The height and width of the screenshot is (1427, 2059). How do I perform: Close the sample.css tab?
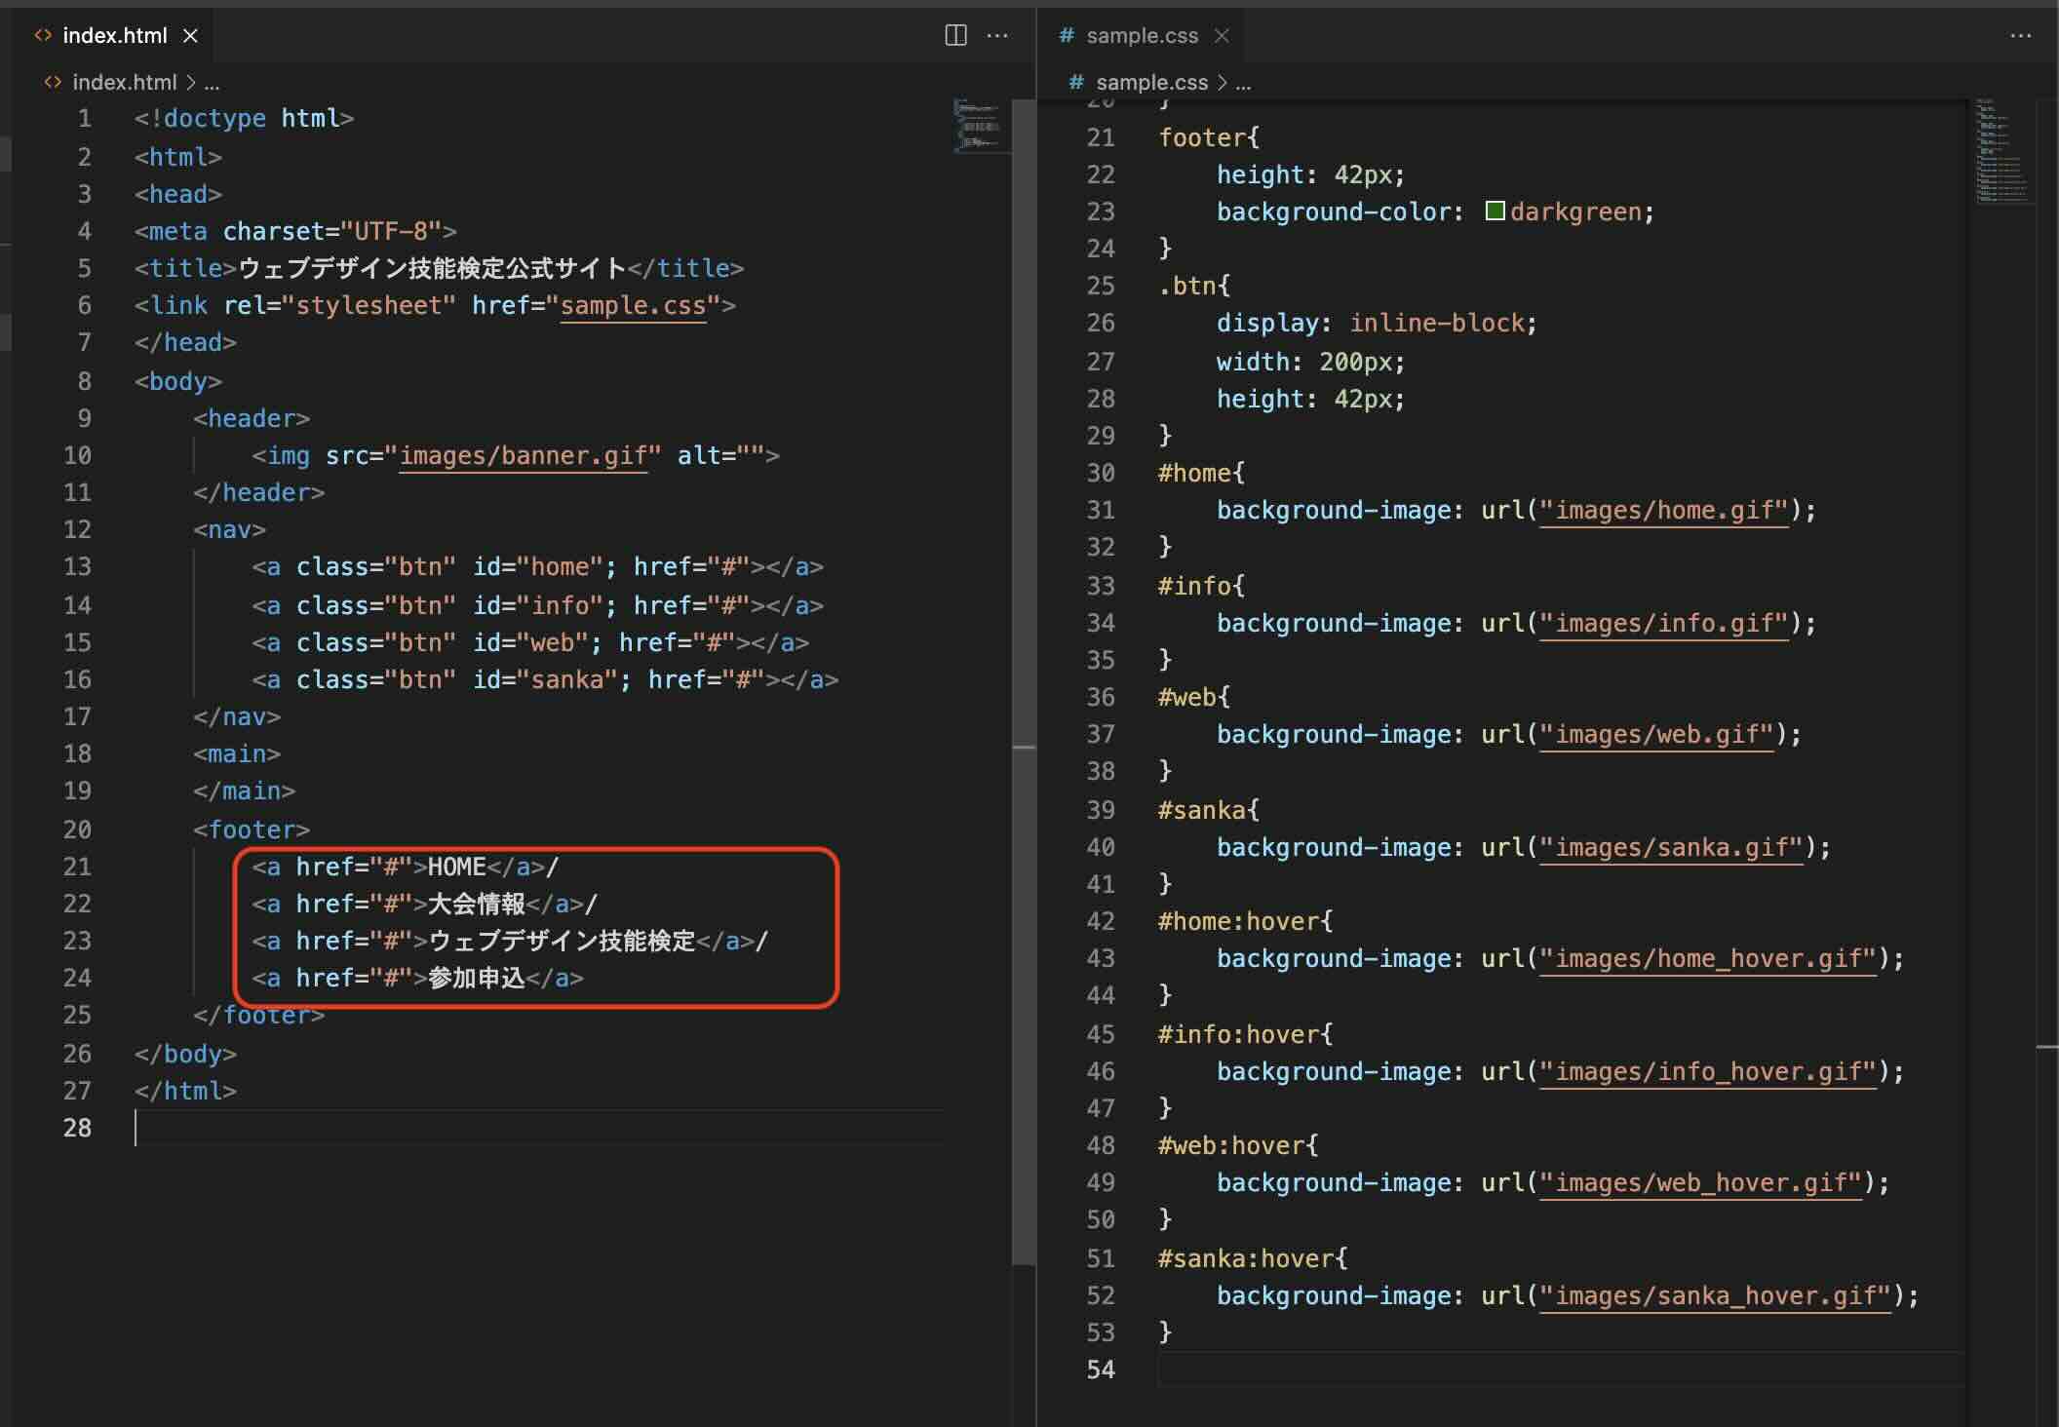1222,36
